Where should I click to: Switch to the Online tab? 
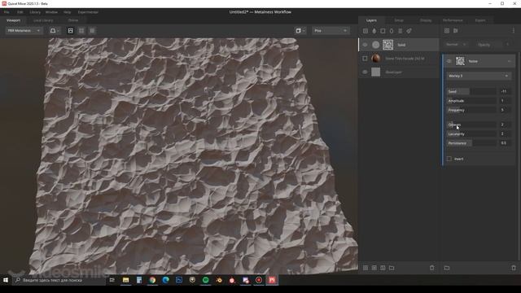pos(73,20)
